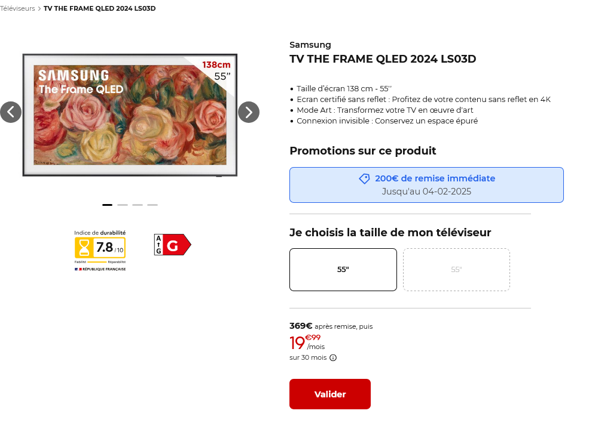Click the TV THE FRAME QLED breadcrumb item
The image size is (589, 426).
click(x=99, y=8)
